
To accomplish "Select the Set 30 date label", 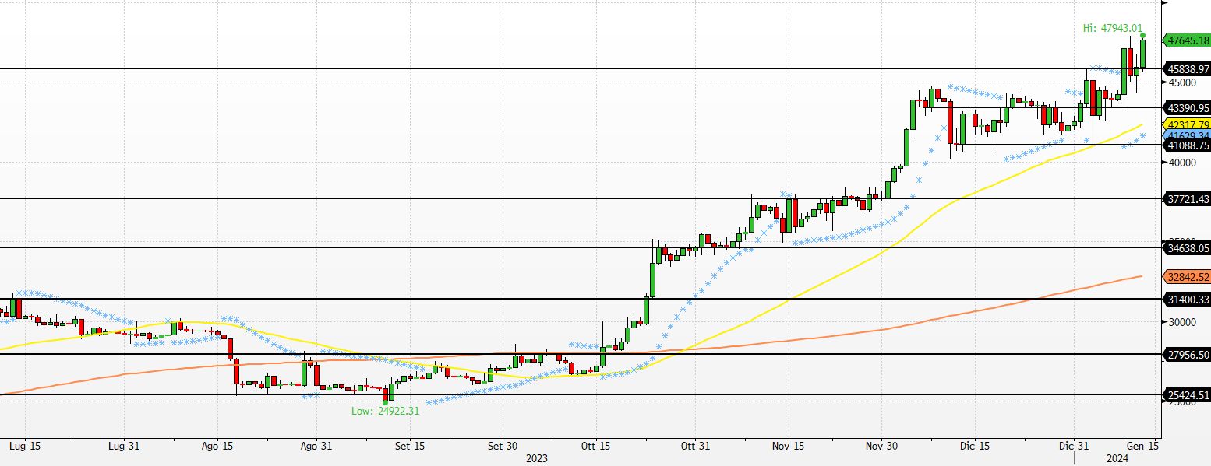I will tap(503, 447).
